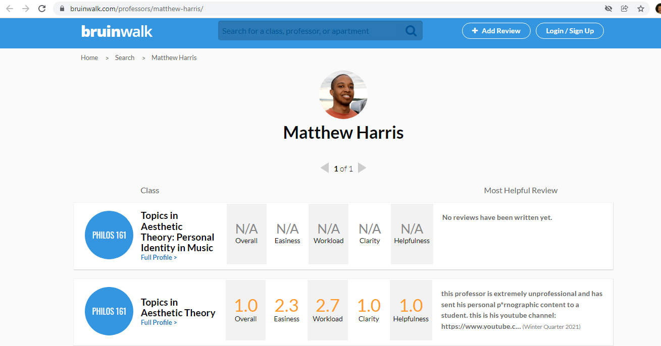
Task: Click the magnifier search icon
Action: click(x=411, y=31)
